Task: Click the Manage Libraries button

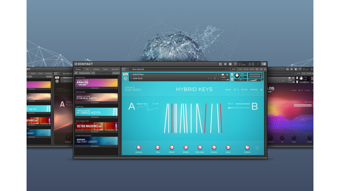Action: pos(85,73)
